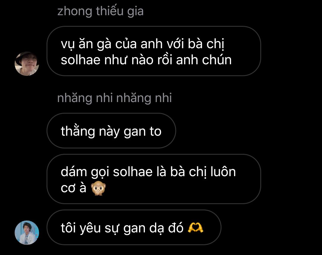
Task: Select the 'tôi yêu sự gan dạ đó' message
Action: 134,227
